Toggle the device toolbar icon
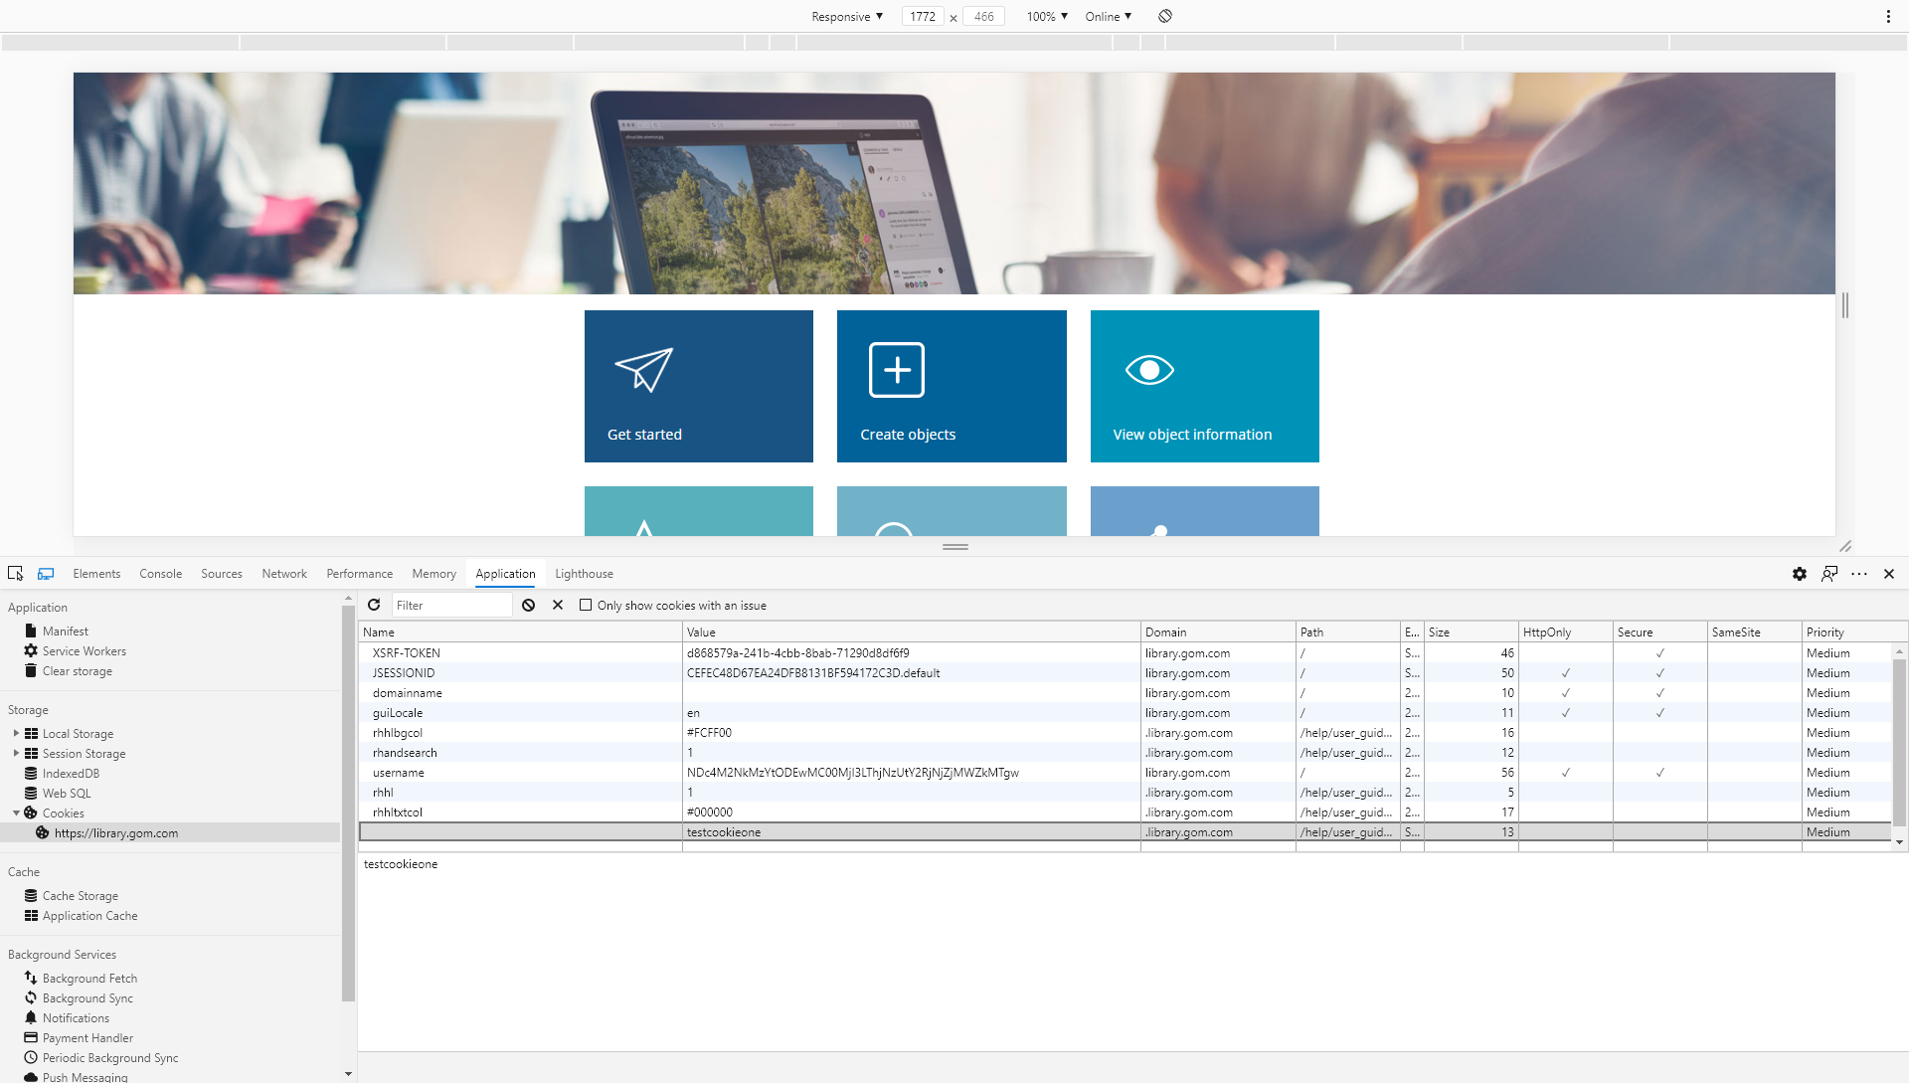This screenshot has width=1909, height=1083. 45,574
